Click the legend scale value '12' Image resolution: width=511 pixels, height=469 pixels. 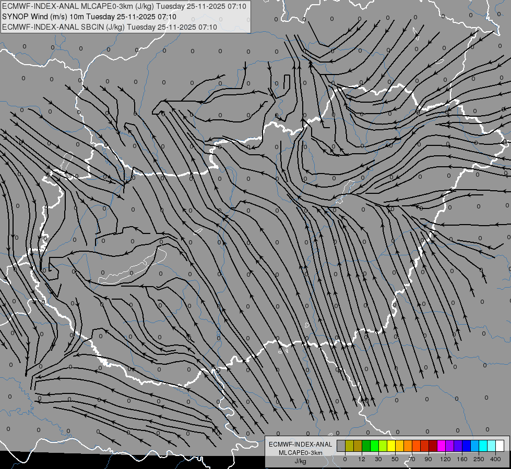[x=362, y=459]
